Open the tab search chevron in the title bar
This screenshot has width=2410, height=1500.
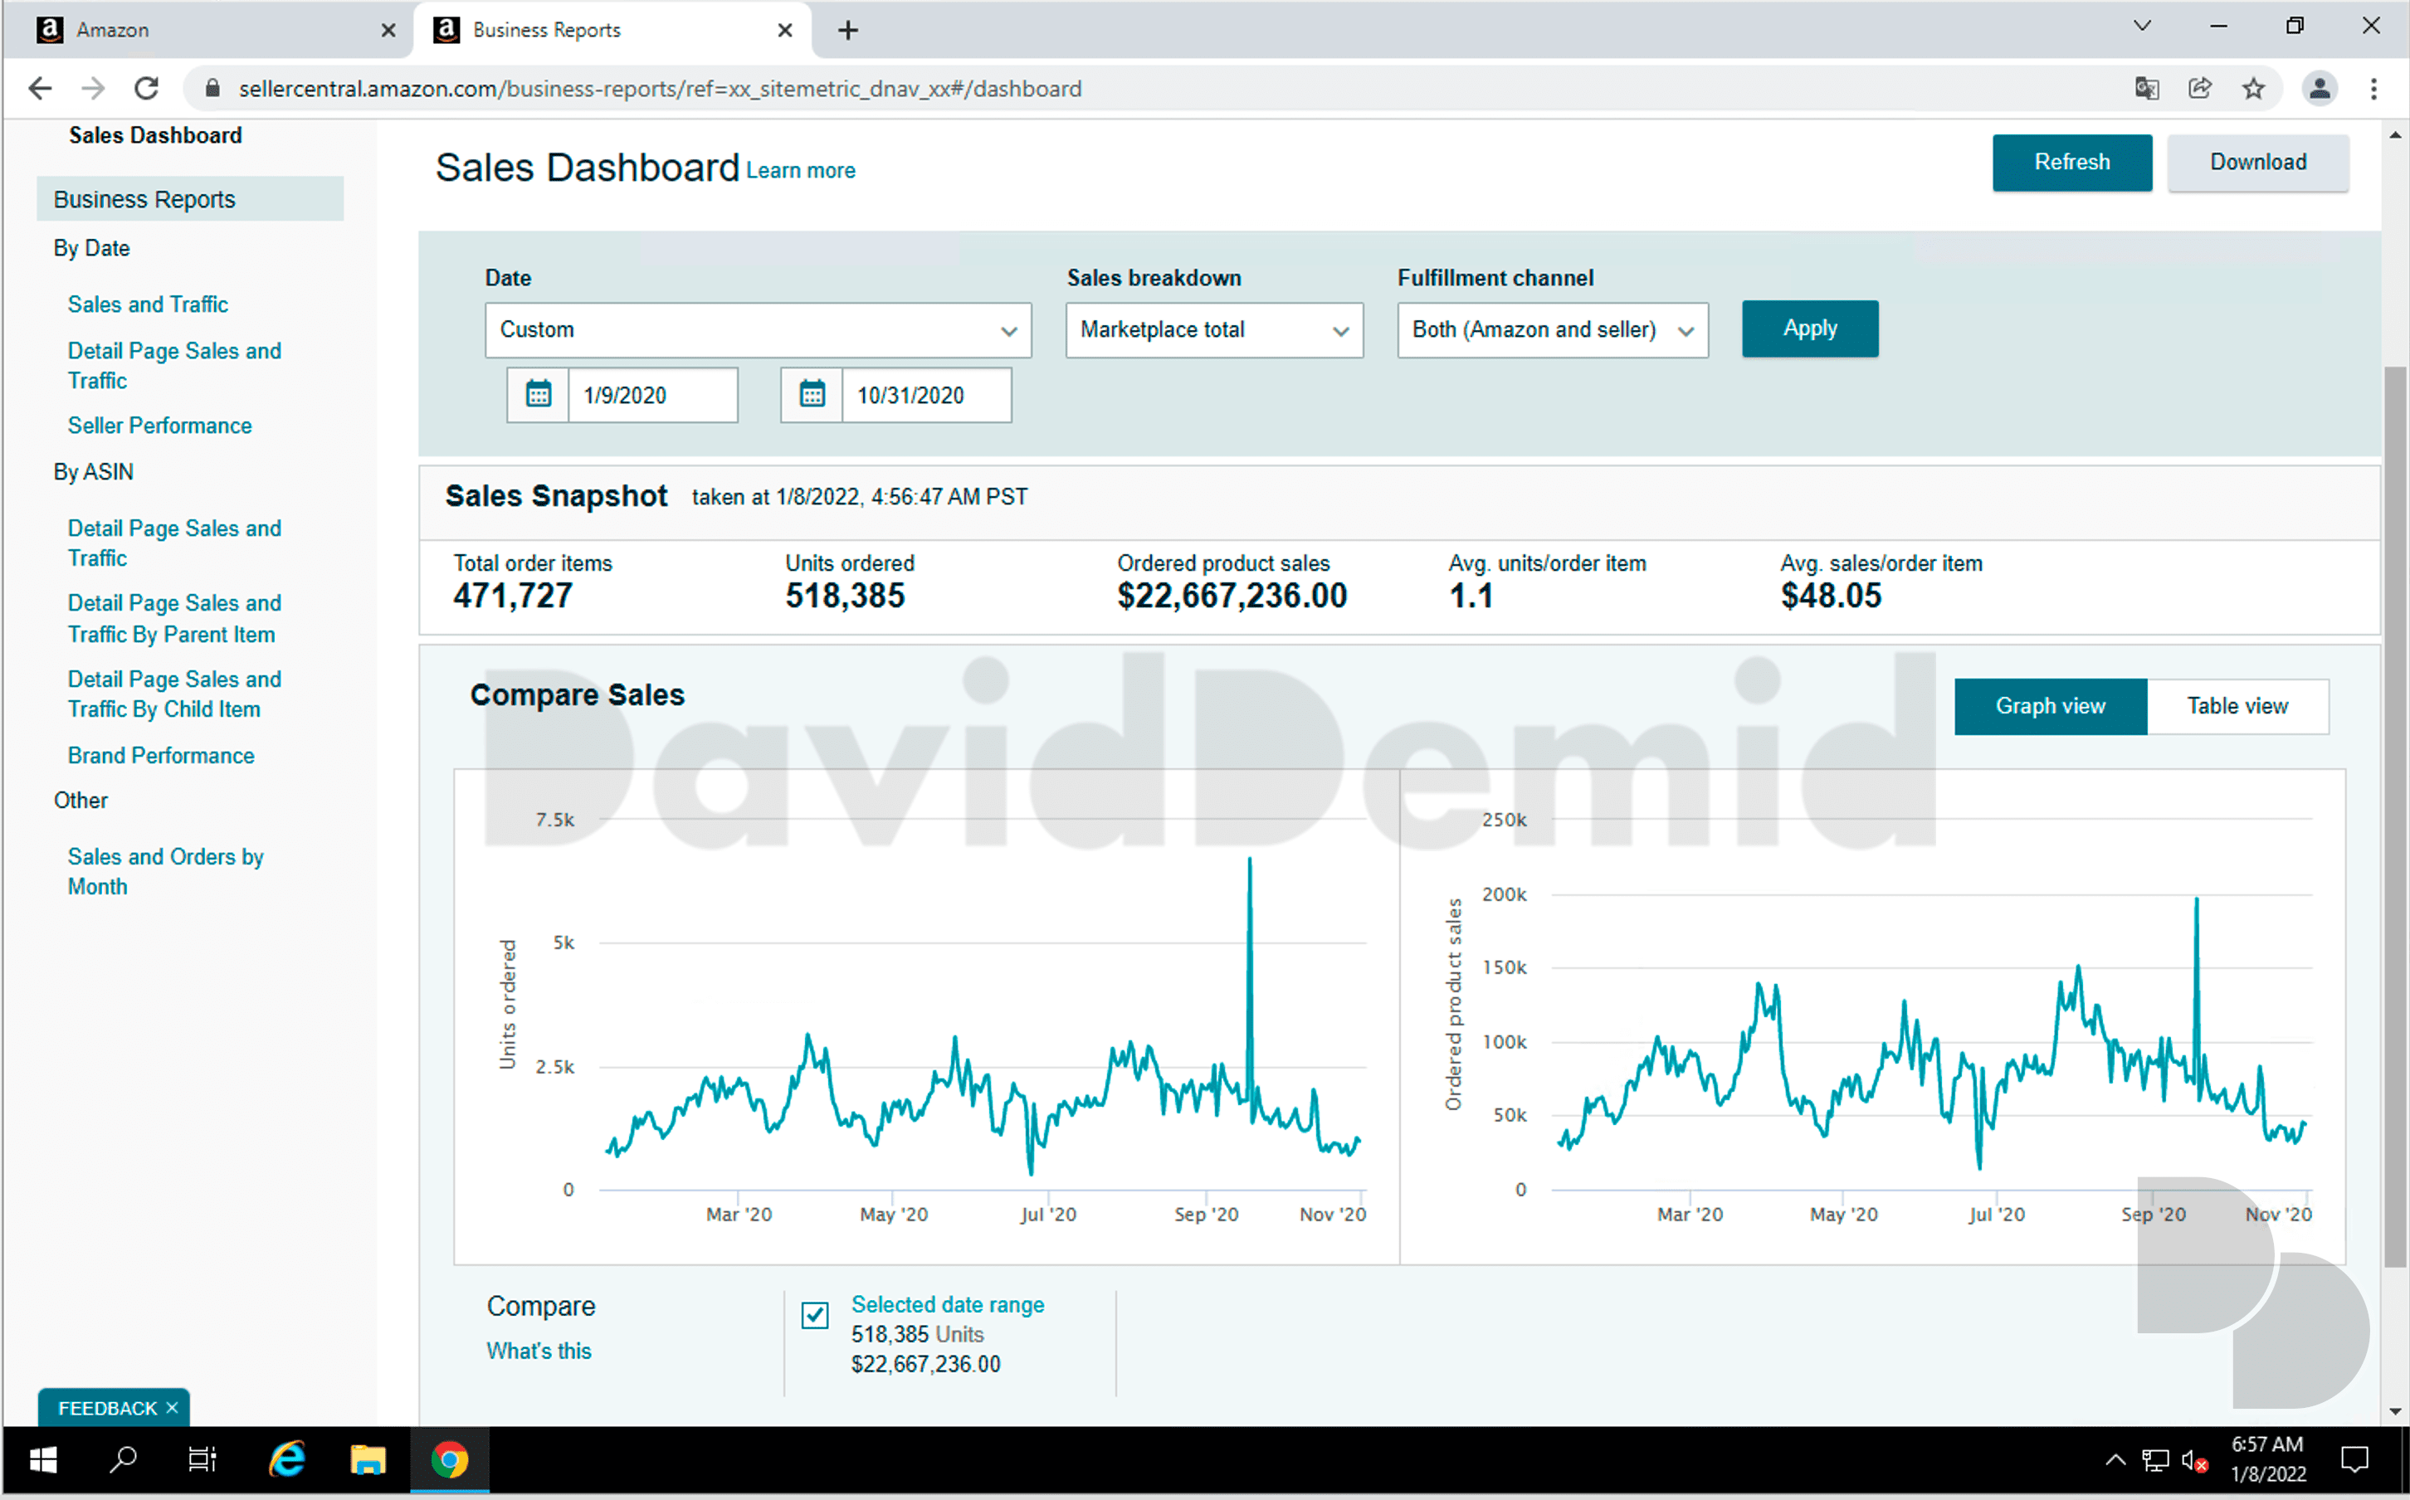(x=2142, y=27)
